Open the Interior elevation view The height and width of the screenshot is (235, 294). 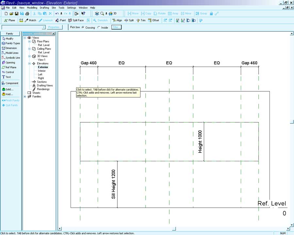[42, 71]
